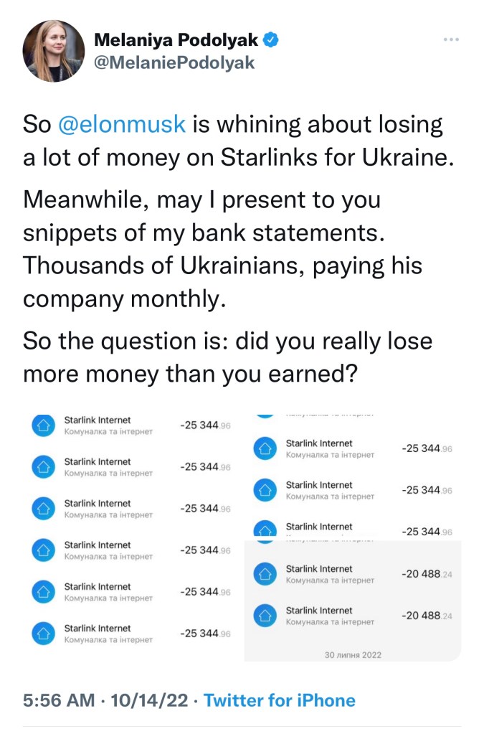Follow the @elonmusk mention link
Screen dimensions: 484x734
[x=121, y=124]
